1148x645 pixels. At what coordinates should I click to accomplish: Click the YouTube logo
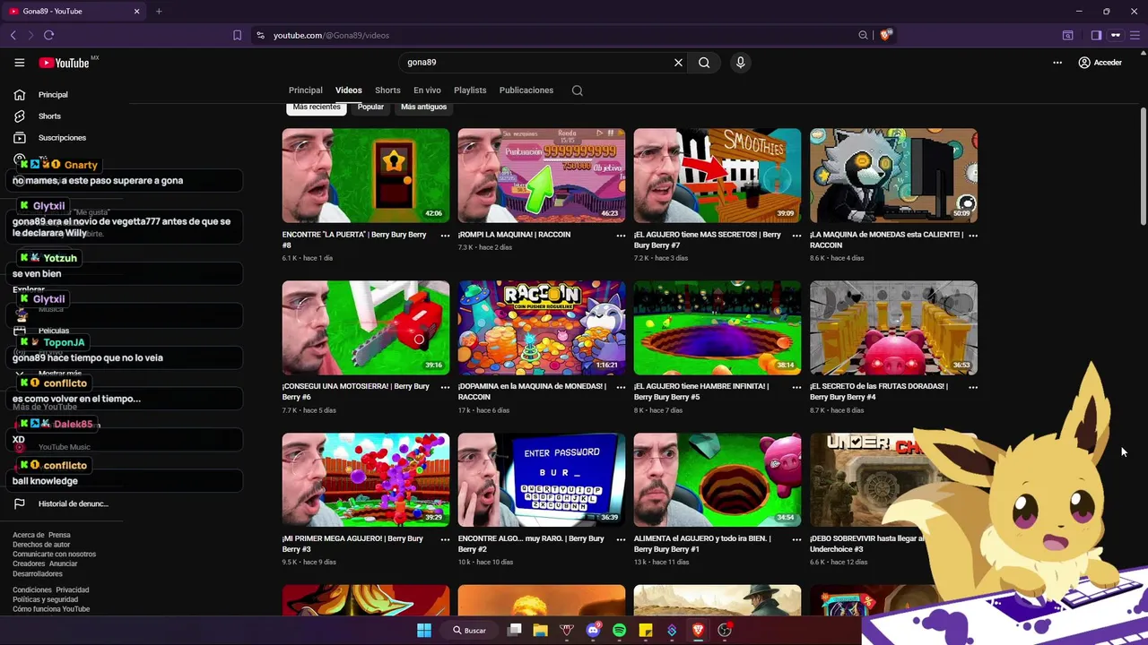[64, 63]
